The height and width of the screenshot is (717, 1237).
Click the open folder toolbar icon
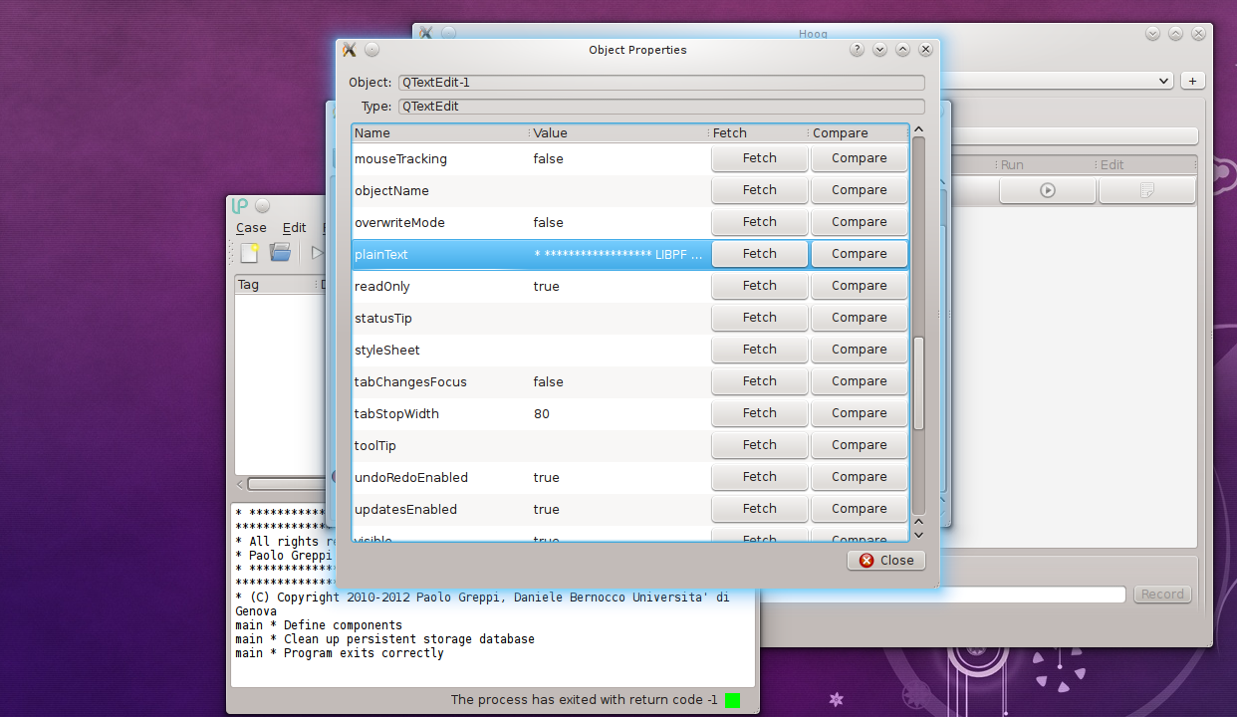coord(281,253)
